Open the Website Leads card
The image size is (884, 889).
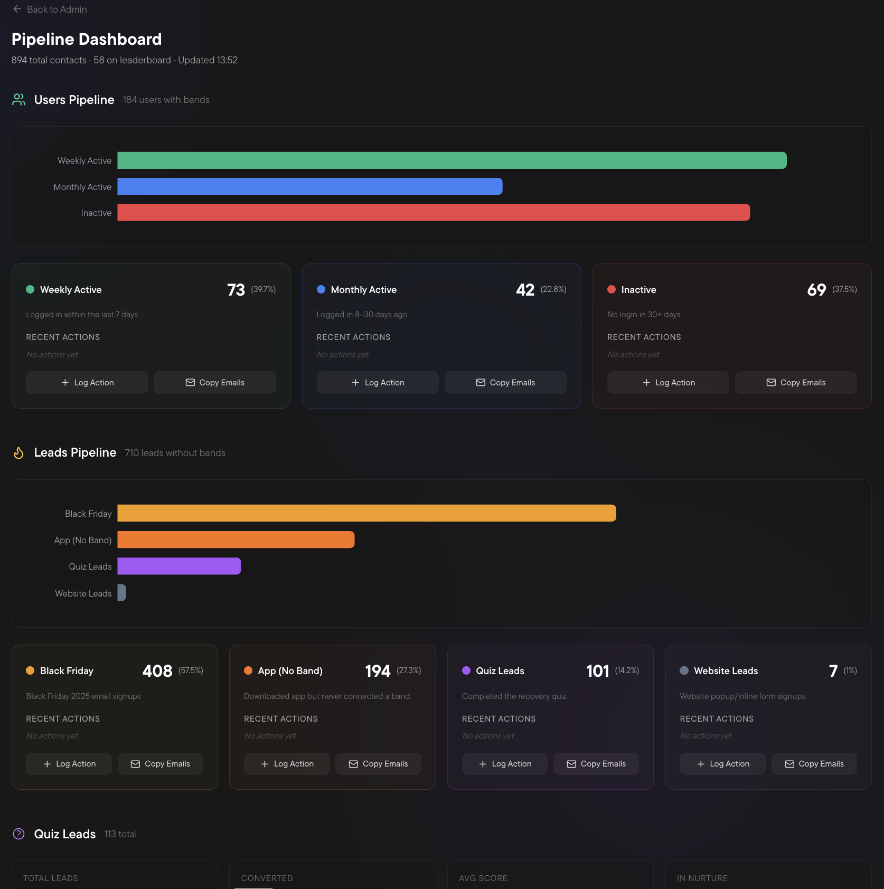(x=768, y=697)
